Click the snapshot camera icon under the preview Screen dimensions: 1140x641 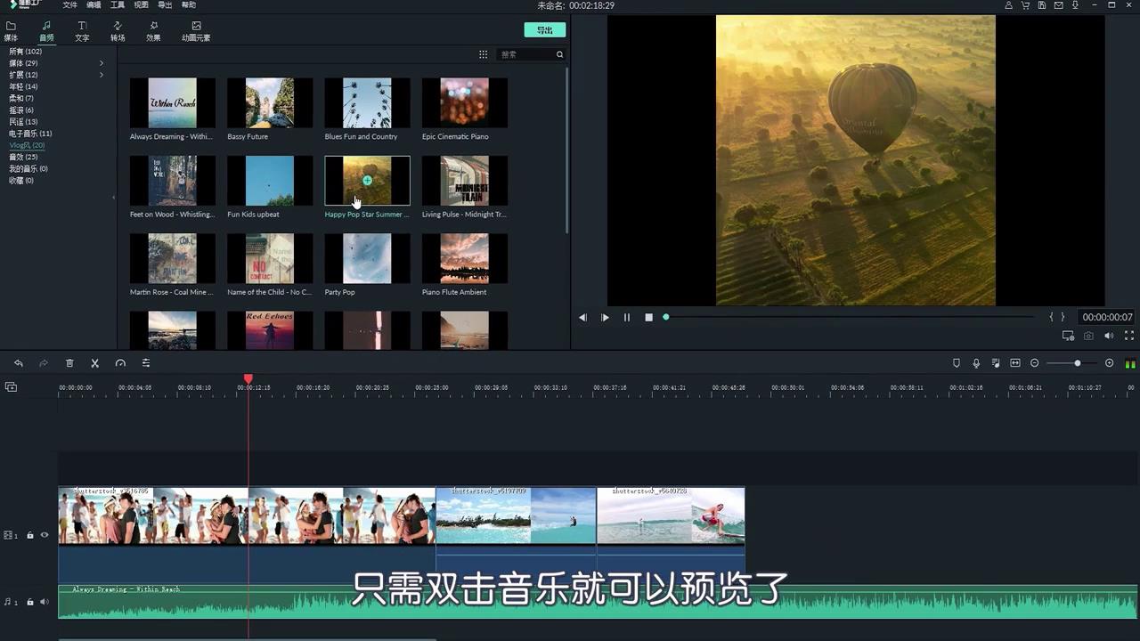1088,336
